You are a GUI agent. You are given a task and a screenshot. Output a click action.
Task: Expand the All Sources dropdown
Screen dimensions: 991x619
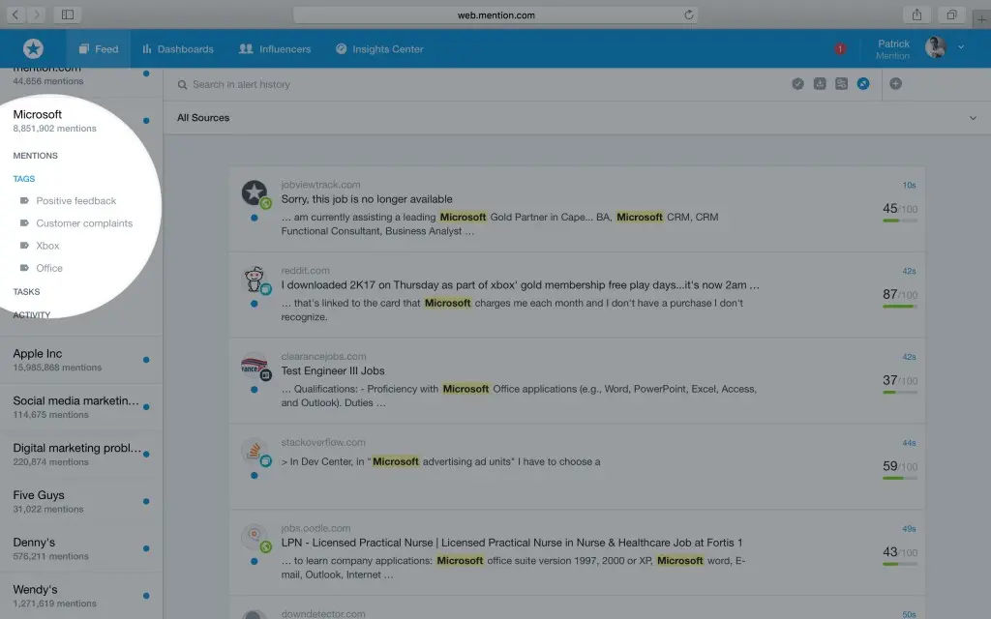973,118
